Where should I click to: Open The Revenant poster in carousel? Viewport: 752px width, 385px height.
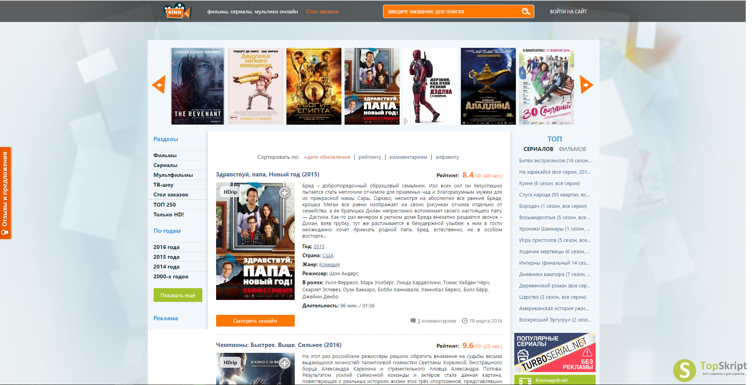[198, 86]
